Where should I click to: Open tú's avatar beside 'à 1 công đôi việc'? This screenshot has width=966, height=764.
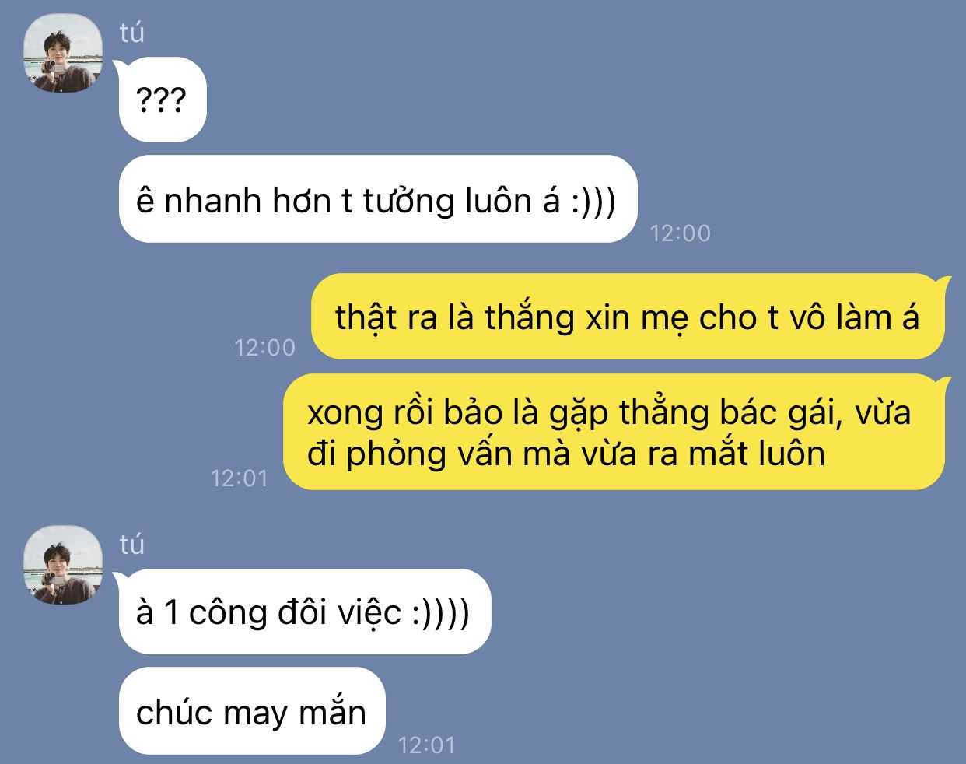click(x=63, y=566)
